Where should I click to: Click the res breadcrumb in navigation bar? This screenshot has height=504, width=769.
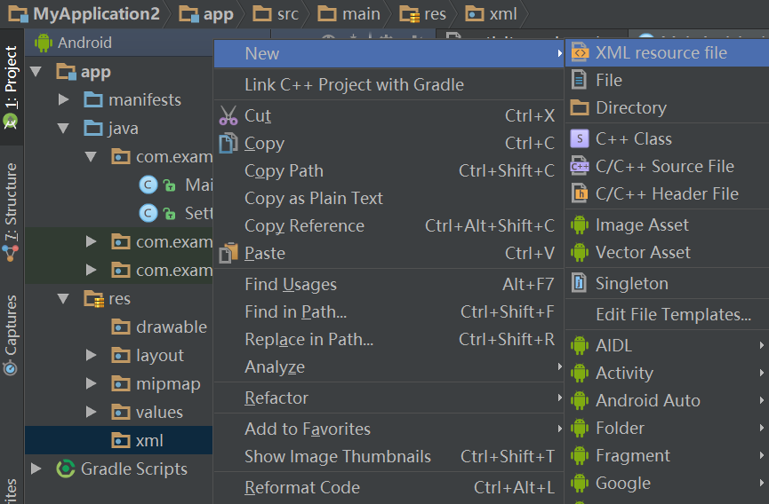[423, 14]
